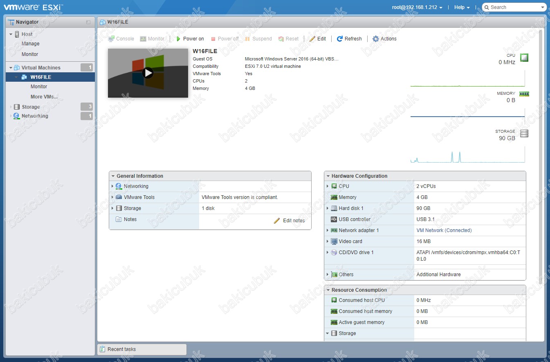The image size is (550, 362).
Task: Open More VMs... in Navigator
Action: coord(44,97)
